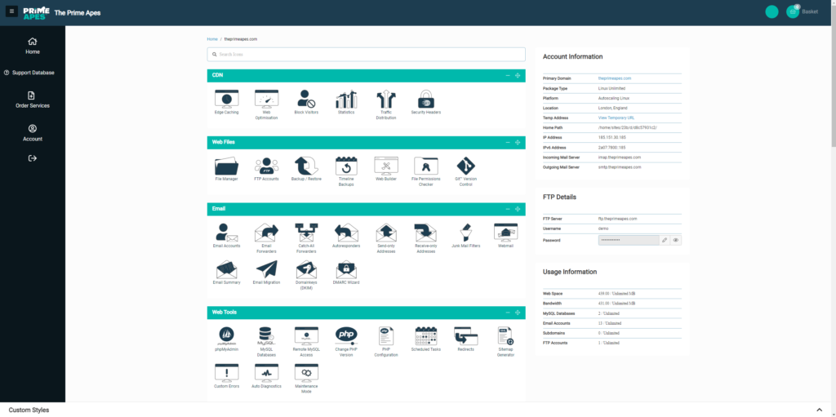The width and height of the screenshot is (836, 417).
Task: Collapse the Email section with minus
Action: [508, 209]
